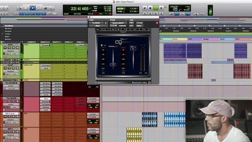Screen dimensions: 252x142
Task: Solo The BOOM track
Action: [13, 101]
